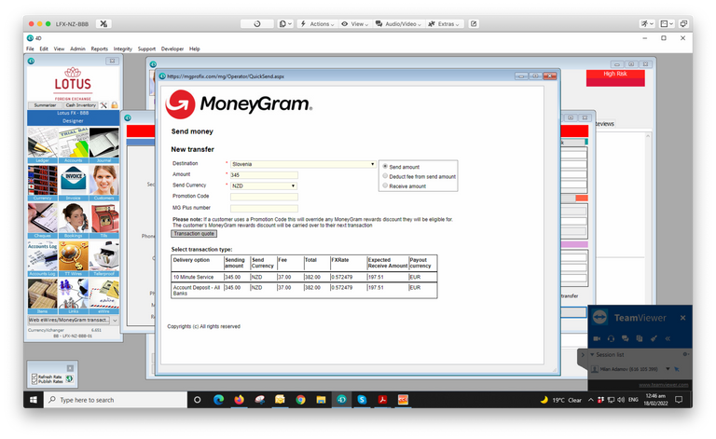Click the High Risk red button
Image resolution: width=716 pixels, height=439 pixels.
[x=615, y=77]
